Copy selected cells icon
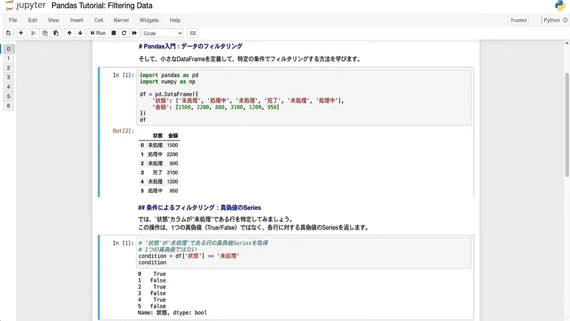Screen dimensions: 570x321 pos(45,33)
